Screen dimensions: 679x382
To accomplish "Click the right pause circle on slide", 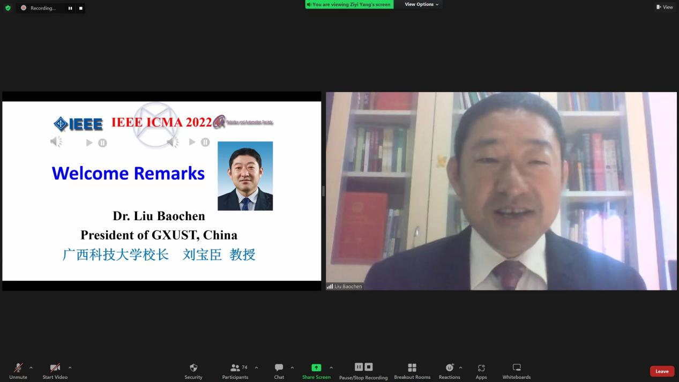I will tap(205, 142).
